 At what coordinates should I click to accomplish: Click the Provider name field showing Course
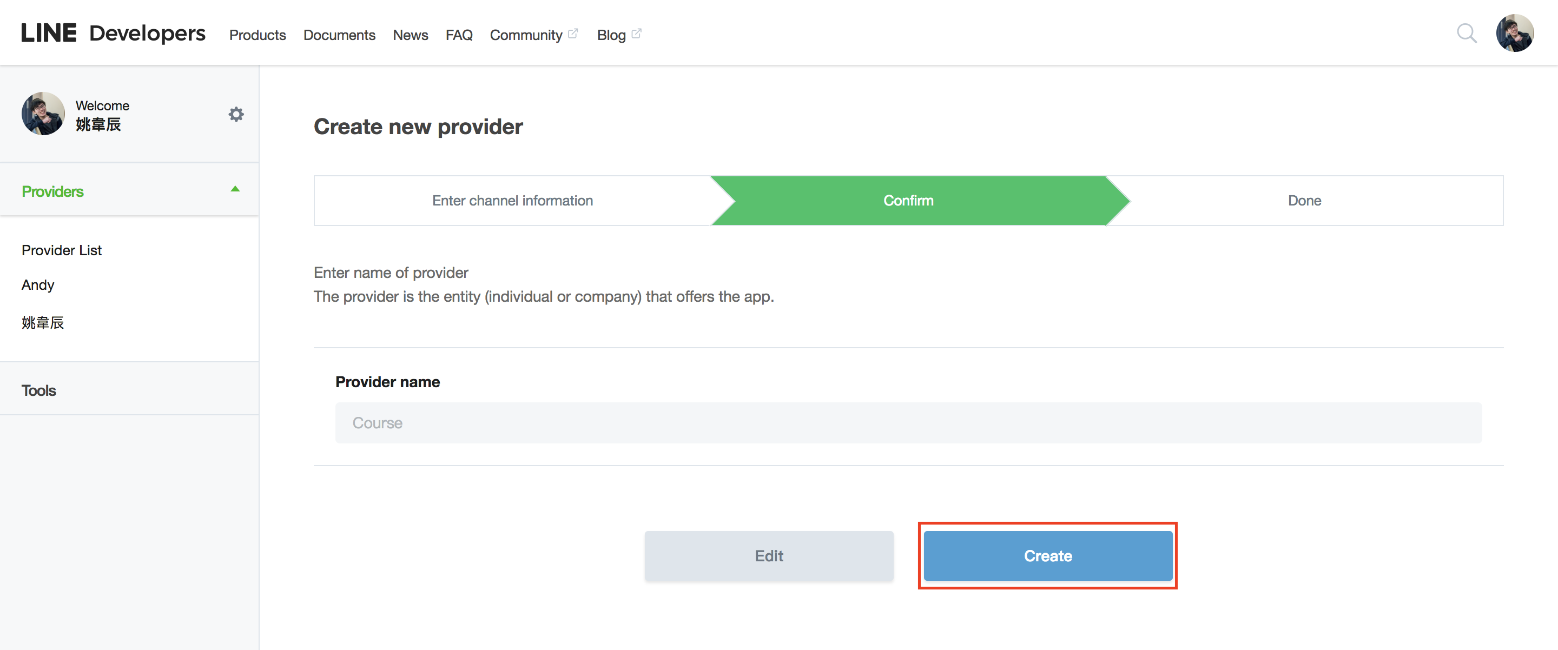click(x=908, y=423)
